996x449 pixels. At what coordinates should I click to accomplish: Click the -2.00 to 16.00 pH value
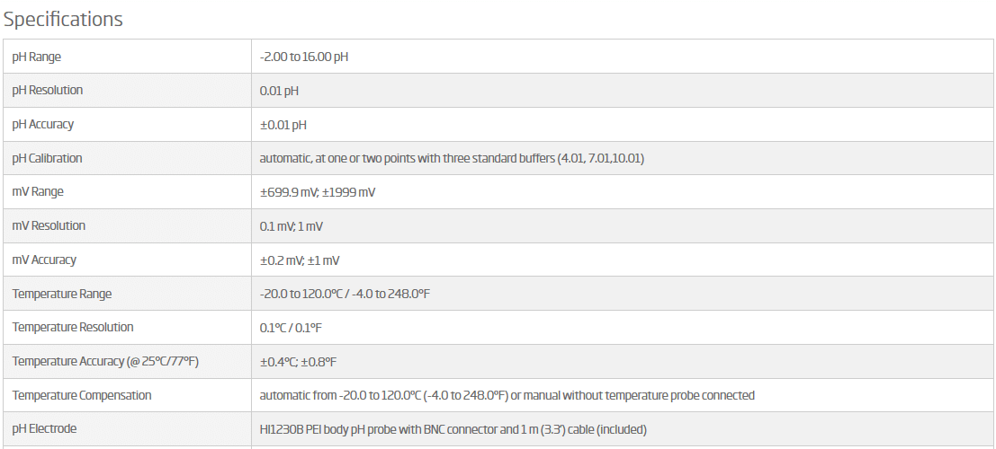click(303, 57)
